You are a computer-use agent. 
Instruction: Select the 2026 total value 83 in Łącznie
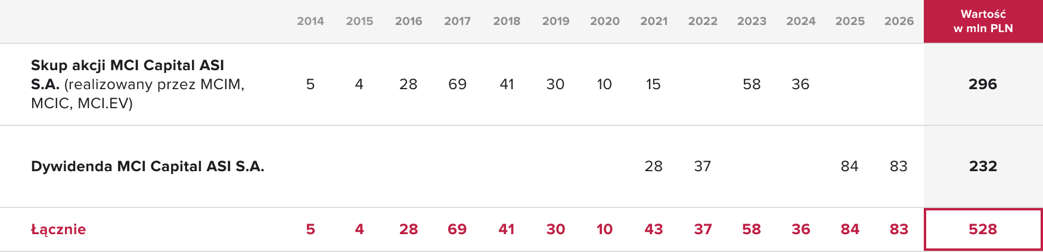pos(899,229)
